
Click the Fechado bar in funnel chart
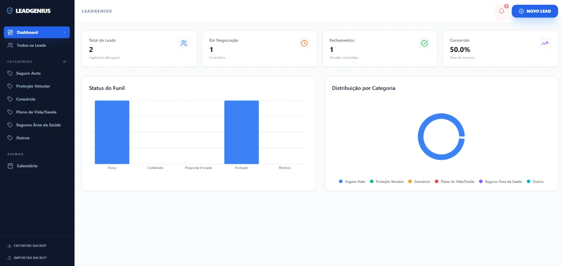click(241, 132)
